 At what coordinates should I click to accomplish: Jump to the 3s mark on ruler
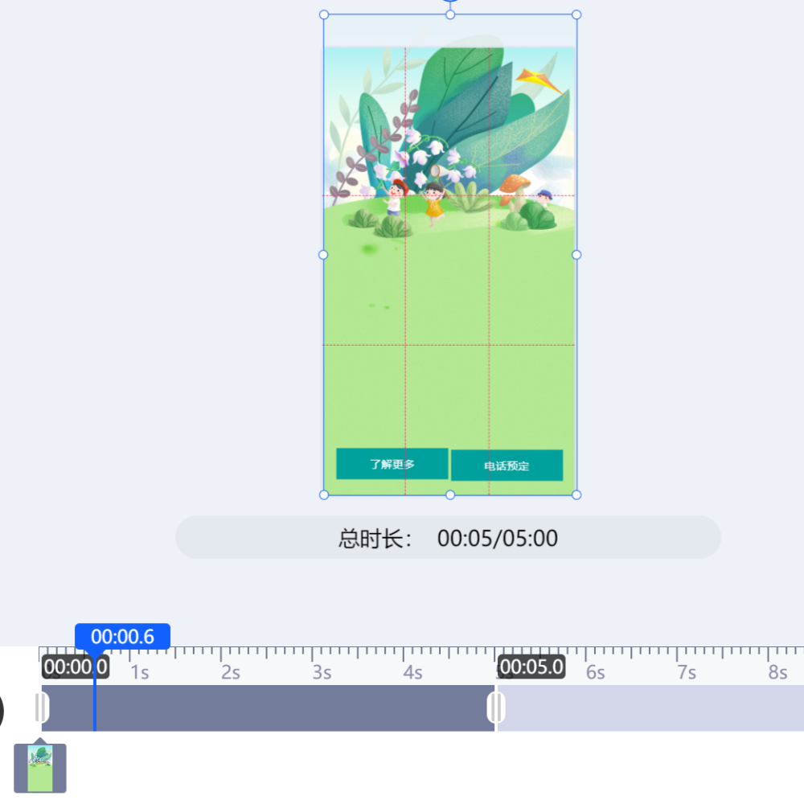click(322, 672)
